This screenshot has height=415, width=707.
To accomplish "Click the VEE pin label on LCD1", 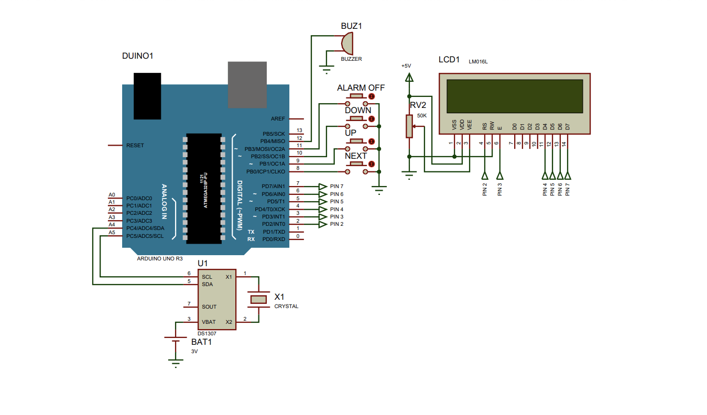I will [470, 125].
